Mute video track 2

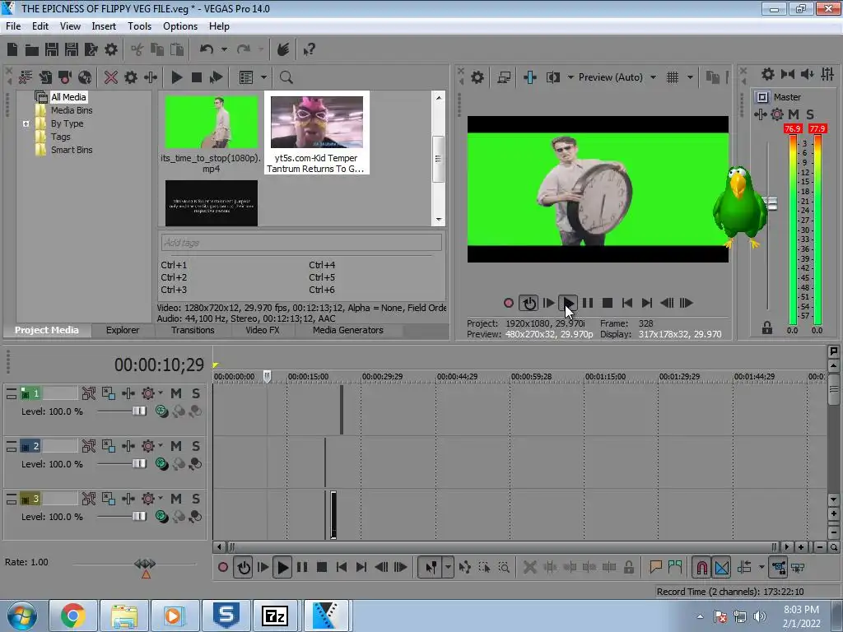click(176, 446)
